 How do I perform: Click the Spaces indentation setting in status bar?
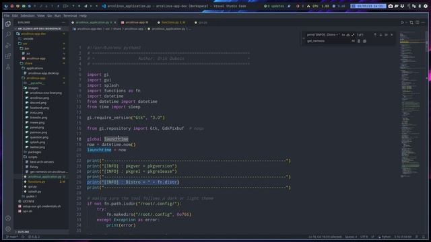351,237
